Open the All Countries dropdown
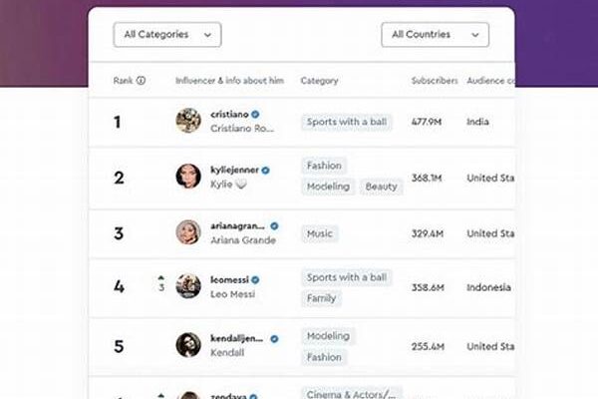Image resolution: width=598 pixels, height=399 pixels. pos(435,35)
